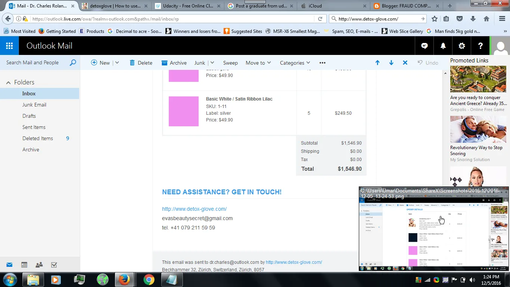Archive the email from toolbar
This screenshot has width=510, height=287.
point(174,63)
